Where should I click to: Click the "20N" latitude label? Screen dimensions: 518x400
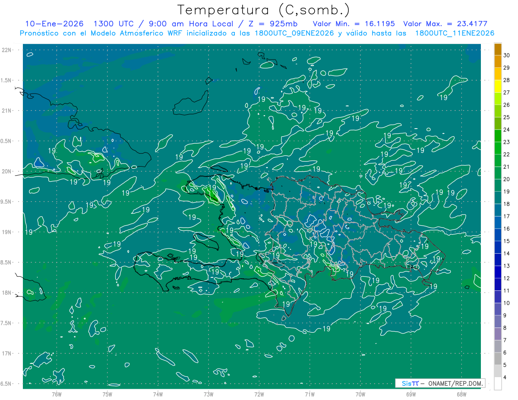pyautogui.click(x=7, y=171)
